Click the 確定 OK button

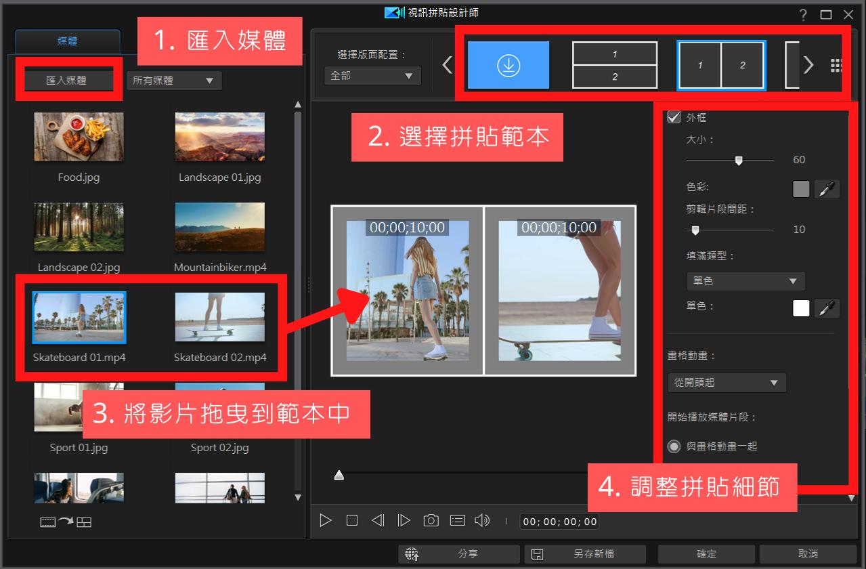(x=707, y=554)
